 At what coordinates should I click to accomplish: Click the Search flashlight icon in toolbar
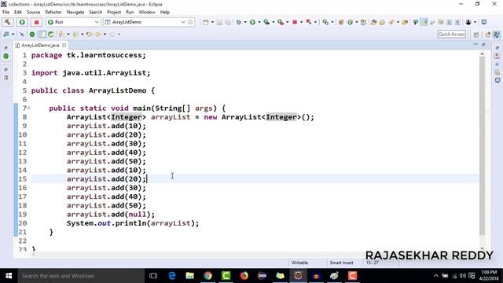point(391,22)
